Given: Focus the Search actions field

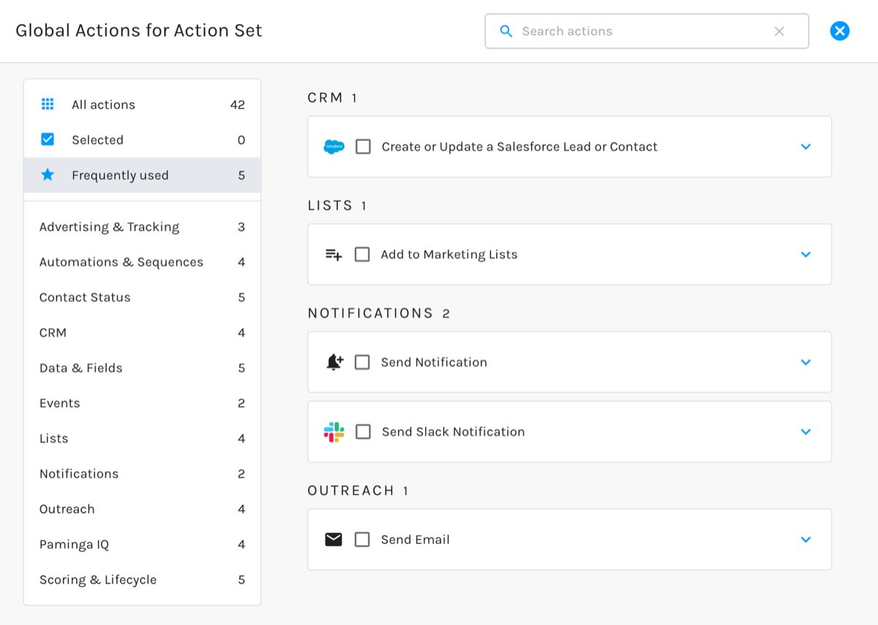Looking at the screenshot, I should pyautogui.click(x=647, y=31).
